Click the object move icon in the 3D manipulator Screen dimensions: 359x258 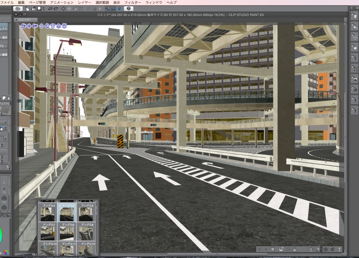click(41, 26)
